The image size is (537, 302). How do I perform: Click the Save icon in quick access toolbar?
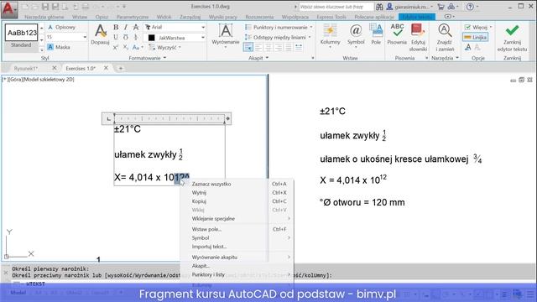(x=45, y=7)
